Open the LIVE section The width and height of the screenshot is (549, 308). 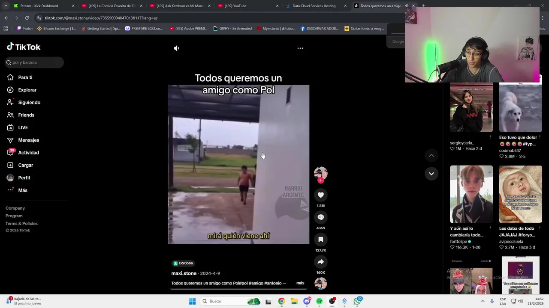[23, 127]
